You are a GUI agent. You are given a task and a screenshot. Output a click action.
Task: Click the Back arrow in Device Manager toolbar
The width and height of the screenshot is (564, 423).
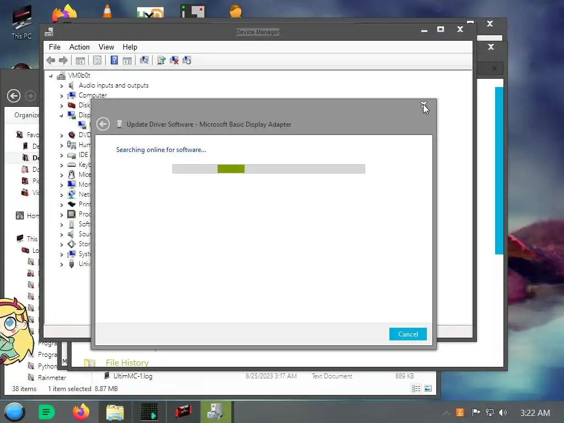(51, 61)
